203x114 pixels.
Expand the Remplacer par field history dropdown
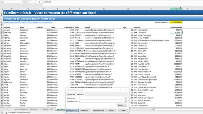(x=126, y=101)
